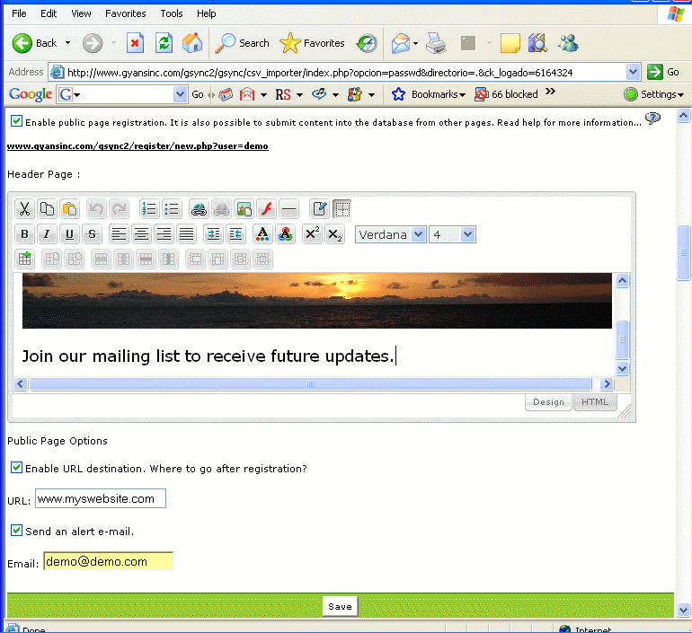Image resolution: width=692 pixels, height=633 pixels.
Task: Insert a numbered list
Action: (149, 209)
